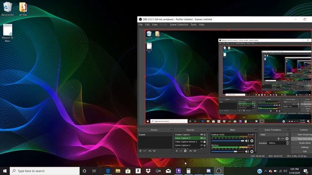Image resolution: width=312 pixels, height=175 pixels.
Task: Click Duration stepper arrows
Action: [x=287, y=143]
